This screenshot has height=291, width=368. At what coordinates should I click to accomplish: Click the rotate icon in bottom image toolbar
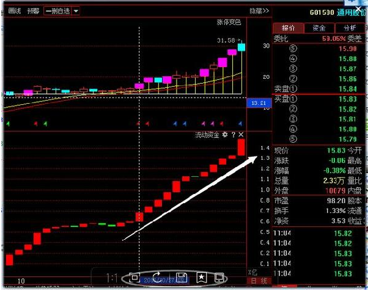(x=158, y=278)
